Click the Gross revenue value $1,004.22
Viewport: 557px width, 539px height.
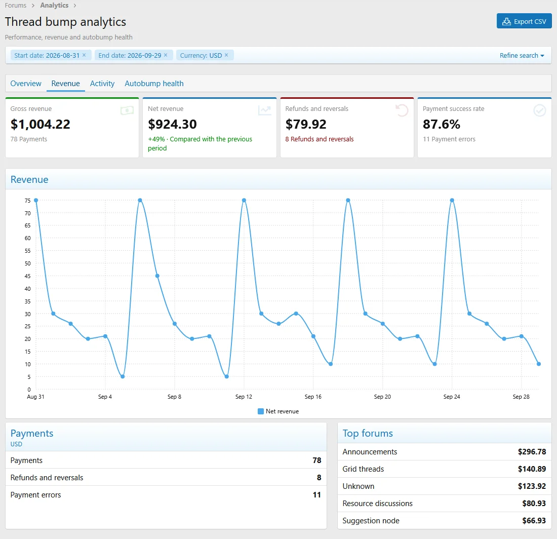click(40, 124)
